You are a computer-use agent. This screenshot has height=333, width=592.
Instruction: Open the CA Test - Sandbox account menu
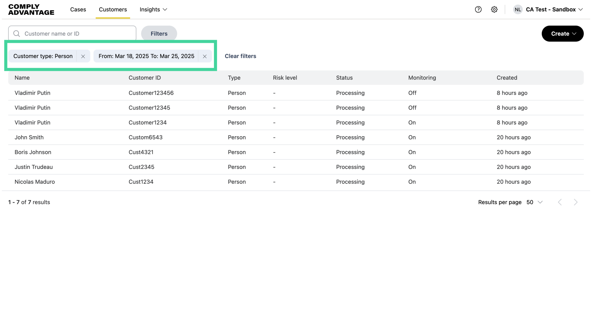[x=554, y=10]
